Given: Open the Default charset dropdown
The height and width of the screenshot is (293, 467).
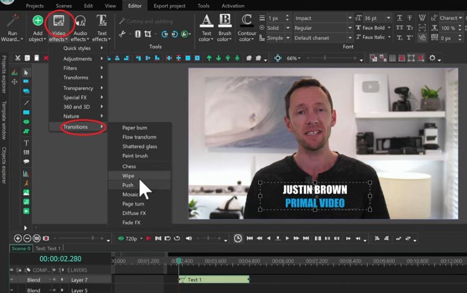Looking at the screenshot, I should point(350,38).
